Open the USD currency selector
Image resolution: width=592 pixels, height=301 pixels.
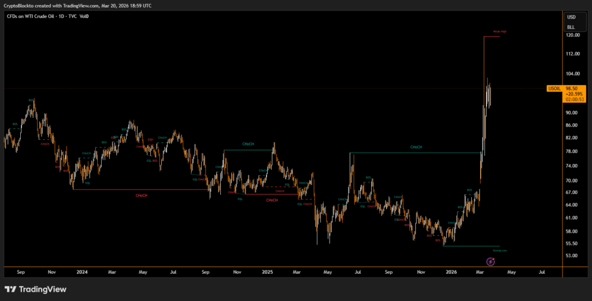[x=571, y=17]
